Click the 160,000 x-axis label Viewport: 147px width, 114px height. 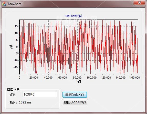[x=135, y=78]
